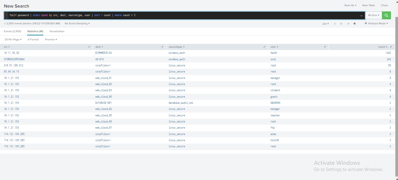The width and height of the screenshot is (398, 180).
Task: Open the Job dropdown menu
Action: coord(325,24)
